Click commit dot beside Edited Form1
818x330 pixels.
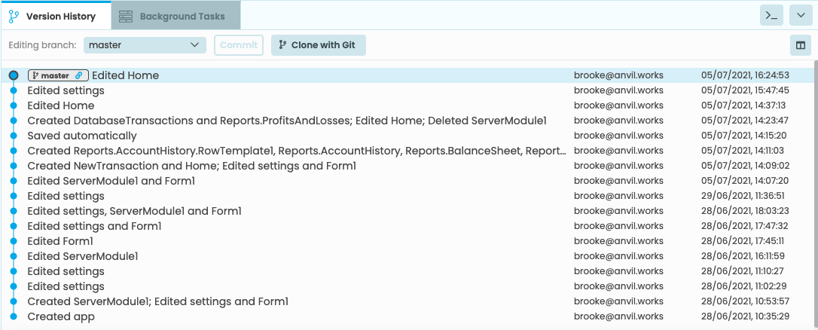point(14,241)
